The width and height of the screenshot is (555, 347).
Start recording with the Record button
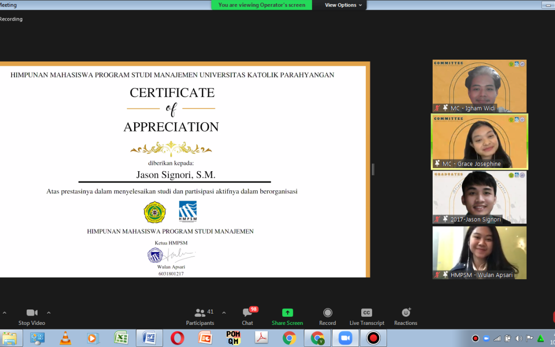[x=327, y=316]
